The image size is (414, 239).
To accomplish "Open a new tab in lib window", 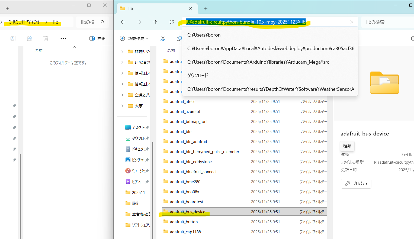I will click(206, 9).
